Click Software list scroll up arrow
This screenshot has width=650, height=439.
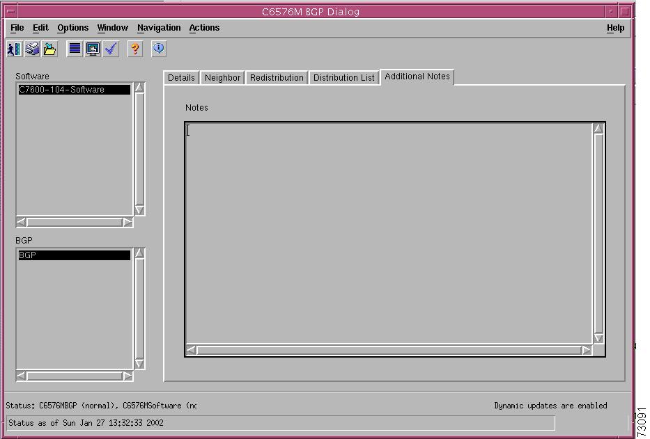(140, 88)
